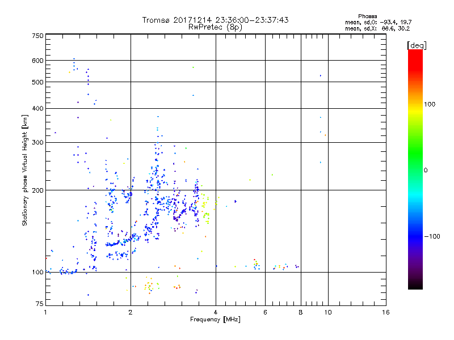The height and width of the screenshot is (340, 454).
Task: Click the y-axis tick label '600'
Action: pyautogui.click(x=37, y=61)
